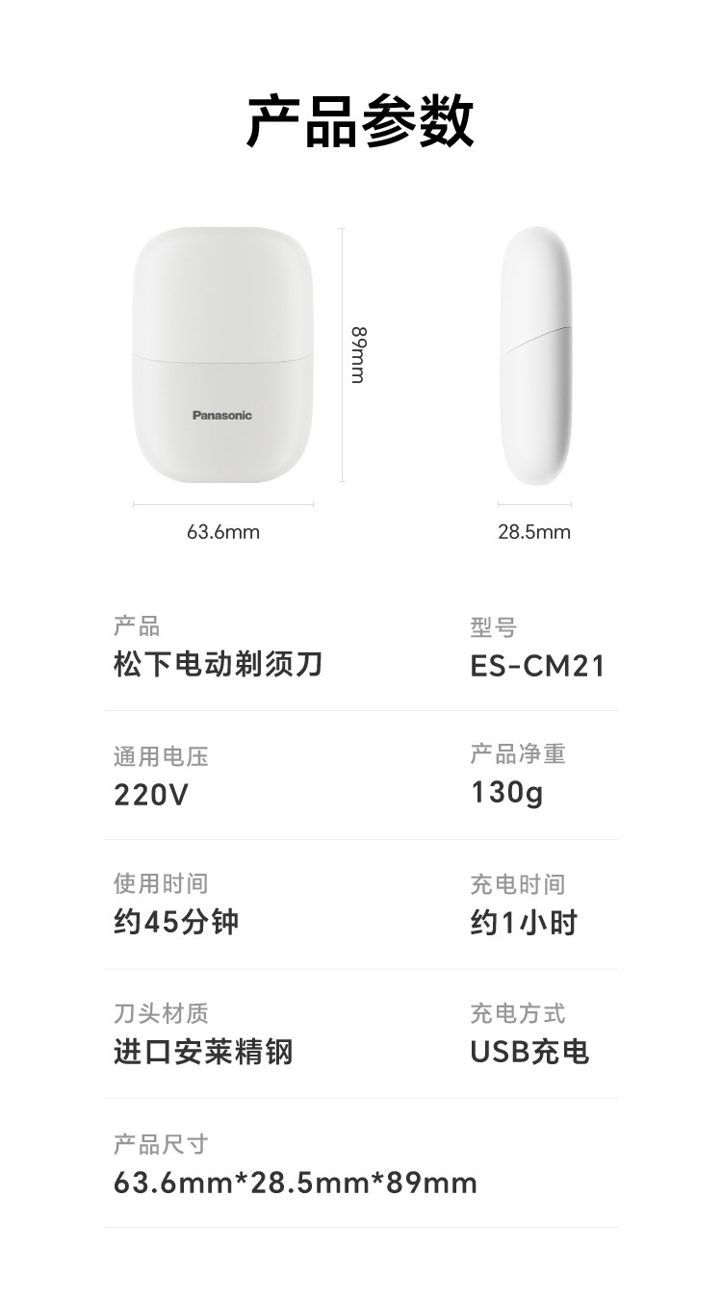Click the model number ES-CM21

(537, 666)
